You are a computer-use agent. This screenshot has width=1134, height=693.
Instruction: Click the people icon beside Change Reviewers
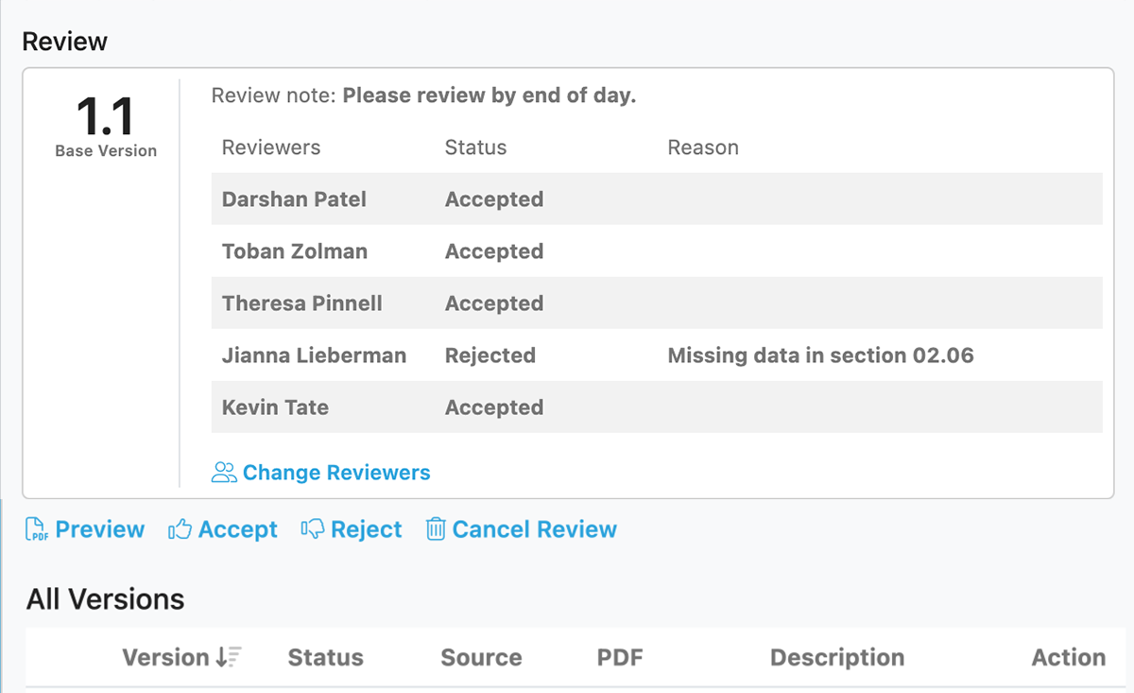click(223, 471)
